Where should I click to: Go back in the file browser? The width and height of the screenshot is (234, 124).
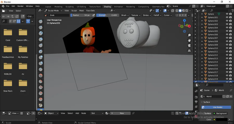point(4,16)
